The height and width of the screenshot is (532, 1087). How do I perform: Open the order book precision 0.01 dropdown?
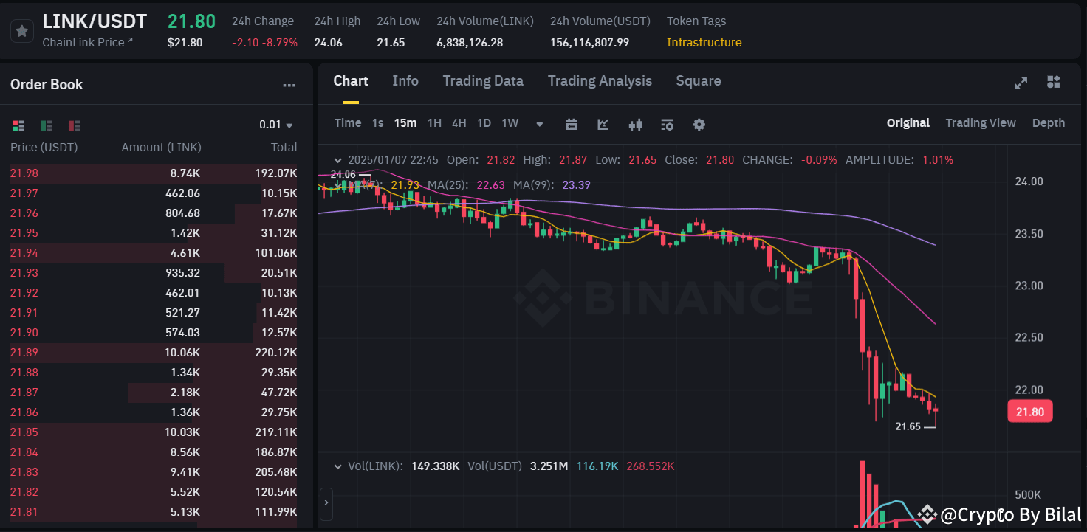(276, 125)
